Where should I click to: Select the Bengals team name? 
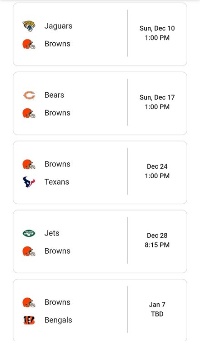58,320
